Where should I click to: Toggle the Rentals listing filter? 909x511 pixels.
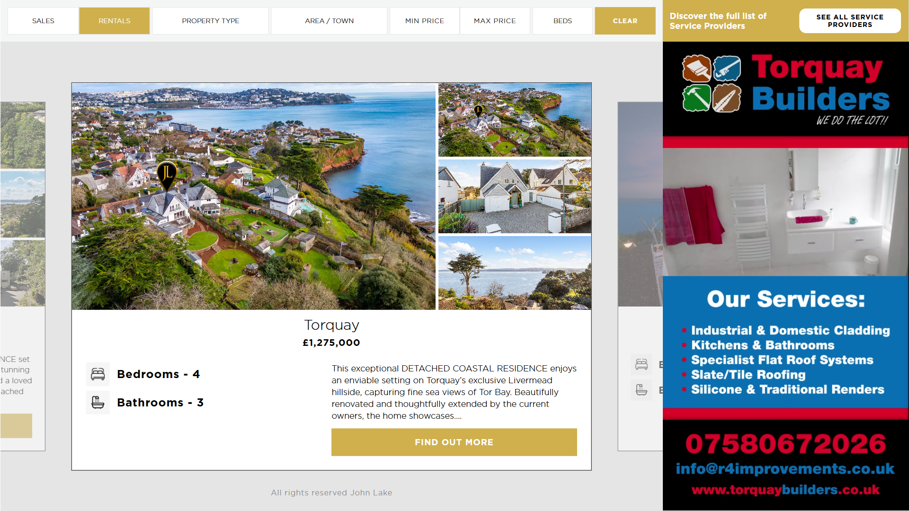tap(115, 21)
